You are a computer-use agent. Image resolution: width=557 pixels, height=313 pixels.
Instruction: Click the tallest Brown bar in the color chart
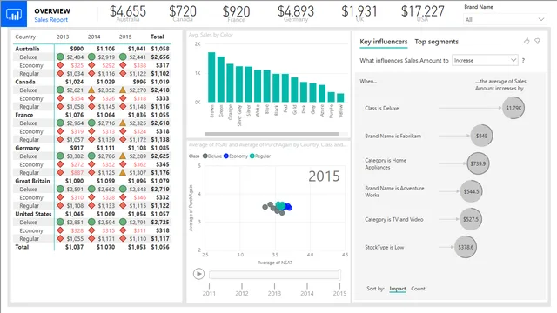[x=211, y=77]
